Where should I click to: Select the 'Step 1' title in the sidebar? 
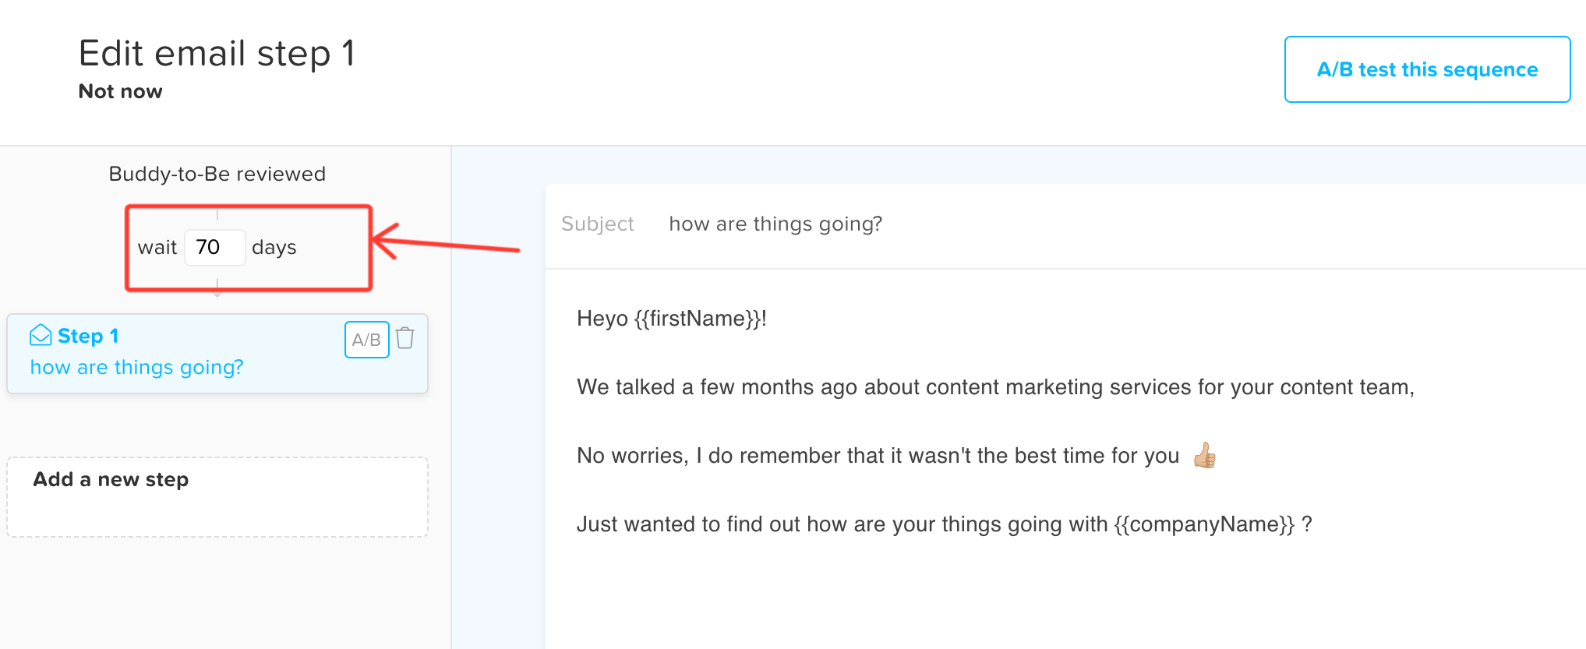87,336
